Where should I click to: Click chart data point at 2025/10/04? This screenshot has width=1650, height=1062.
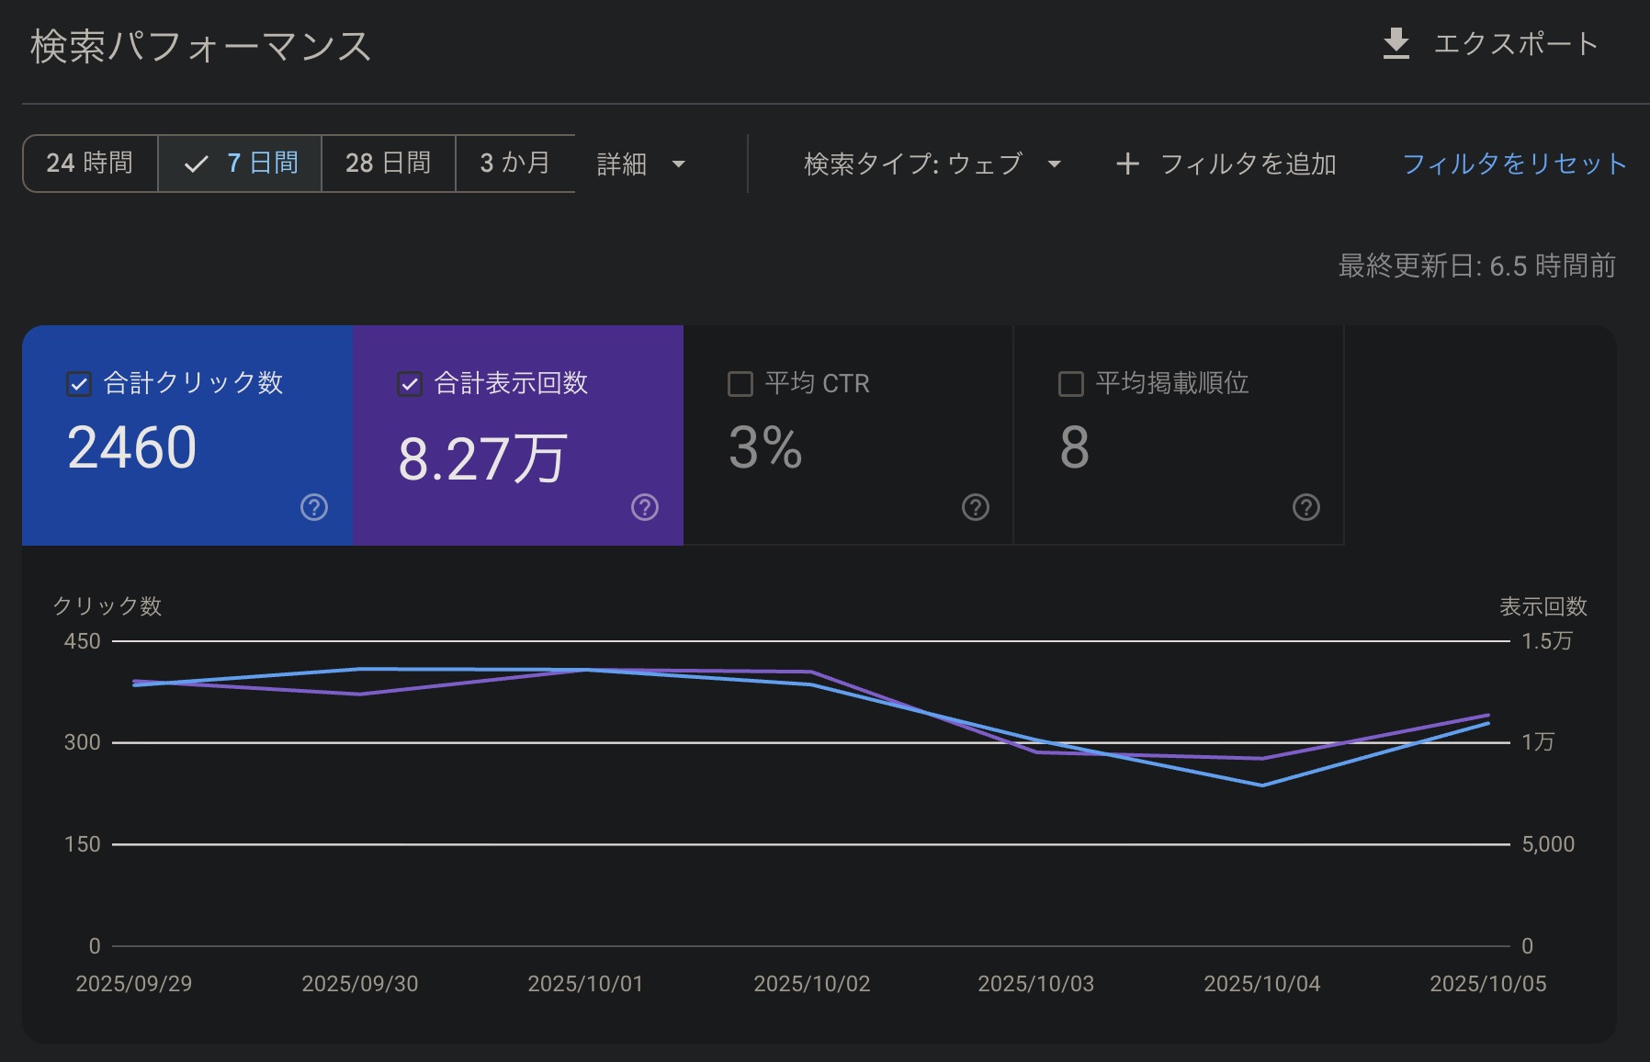click(x=1262, y=785)
